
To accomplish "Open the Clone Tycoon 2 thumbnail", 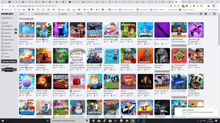I will [162, 82].
